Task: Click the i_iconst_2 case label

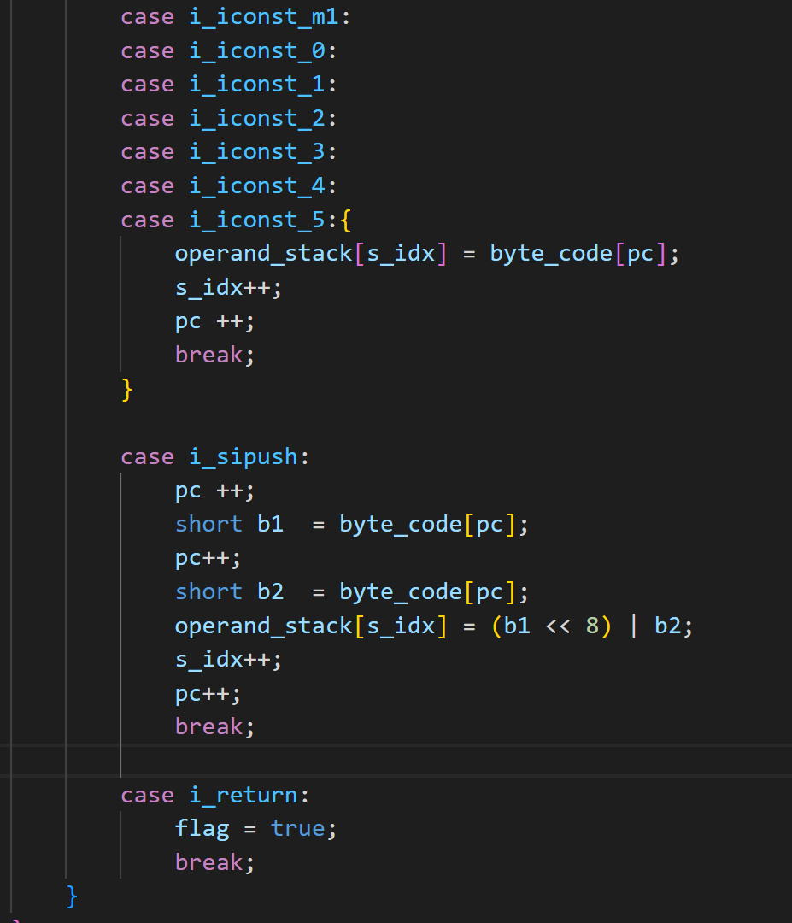Action: pos(257,118)
